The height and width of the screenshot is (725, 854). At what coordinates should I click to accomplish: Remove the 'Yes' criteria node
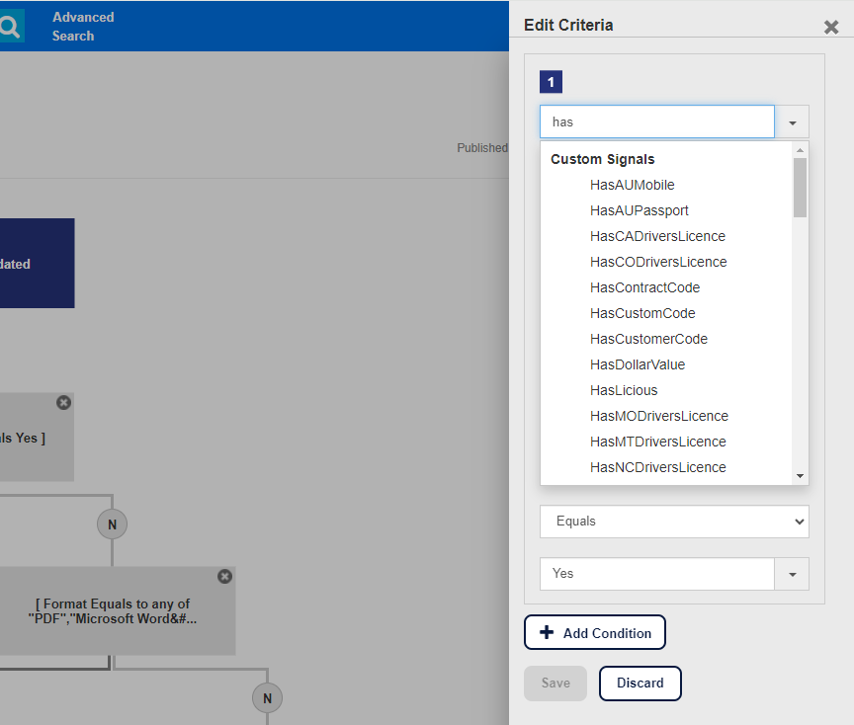click(63, 403)
